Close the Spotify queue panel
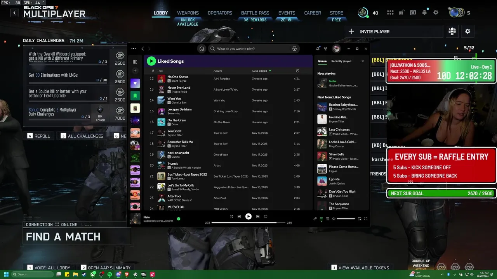 [x=363, y=61]
